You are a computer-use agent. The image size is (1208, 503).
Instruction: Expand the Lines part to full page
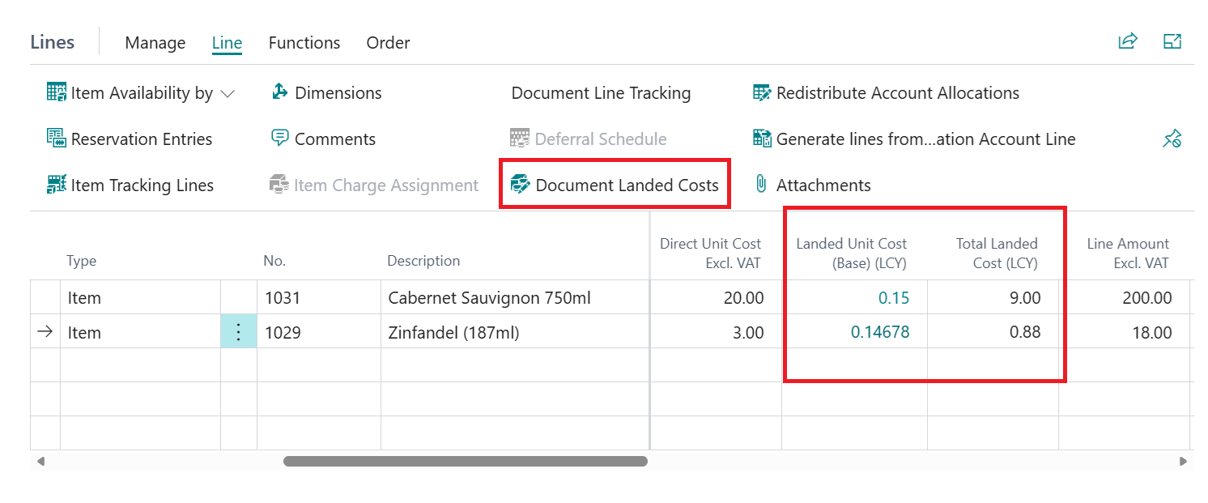point(1172,42)
